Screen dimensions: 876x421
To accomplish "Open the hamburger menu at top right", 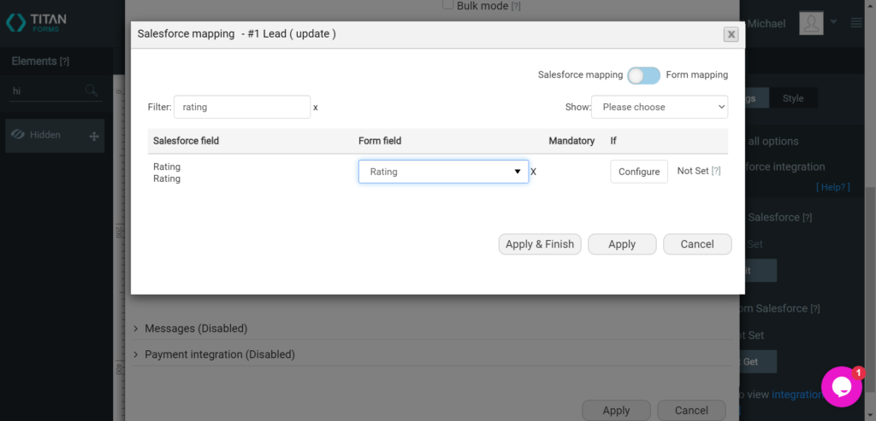I will coord(856,23).
